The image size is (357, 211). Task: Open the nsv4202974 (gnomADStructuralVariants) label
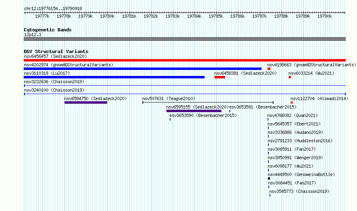(x=69, y=65)
